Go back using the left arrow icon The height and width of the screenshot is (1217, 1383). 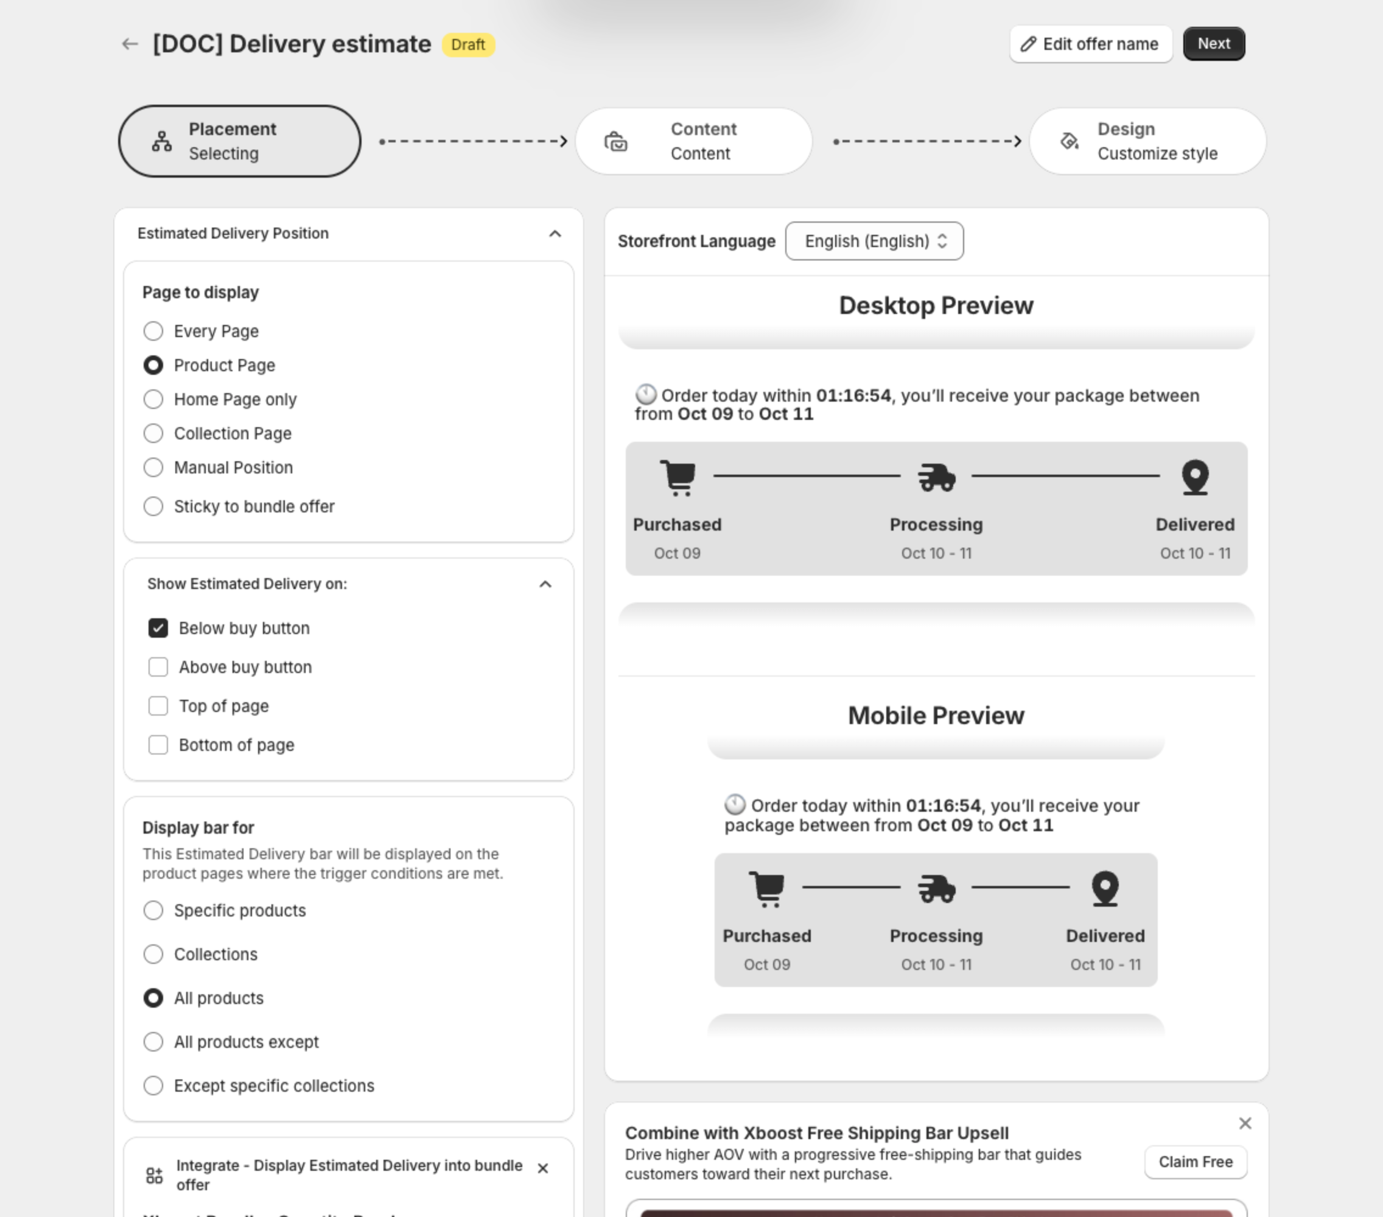(x=129, y=44)
